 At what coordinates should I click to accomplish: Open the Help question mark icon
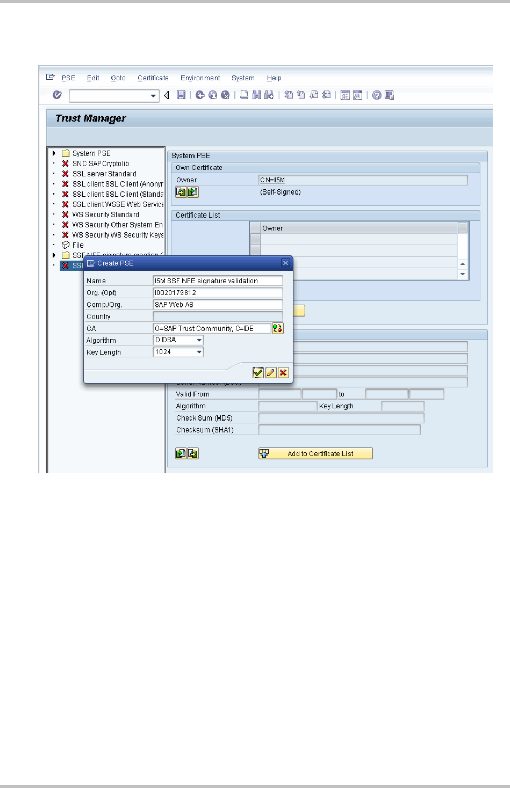[377, 95]
